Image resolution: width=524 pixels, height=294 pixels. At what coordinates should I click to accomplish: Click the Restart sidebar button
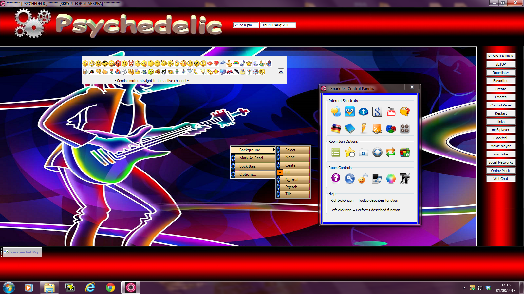tap(501, 113)
